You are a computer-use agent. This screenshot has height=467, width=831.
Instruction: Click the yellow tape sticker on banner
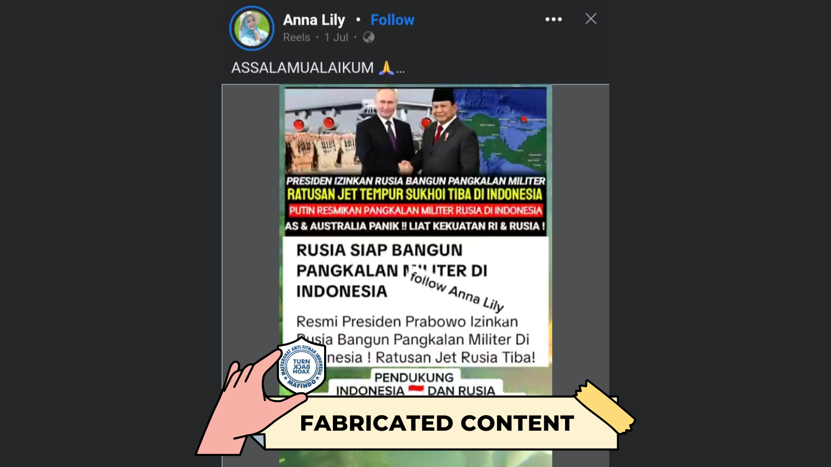(x=605, y=407)
